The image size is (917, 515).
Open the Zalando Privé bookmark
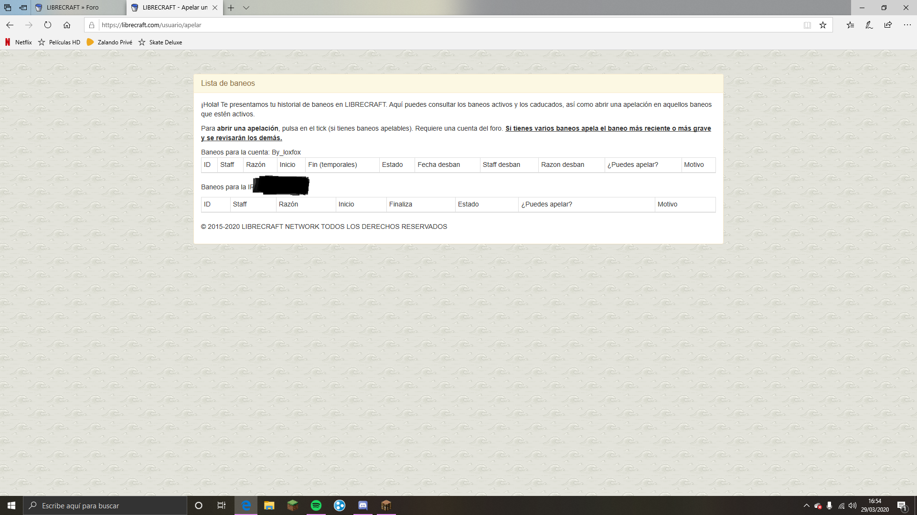click(x=109, y=42)
